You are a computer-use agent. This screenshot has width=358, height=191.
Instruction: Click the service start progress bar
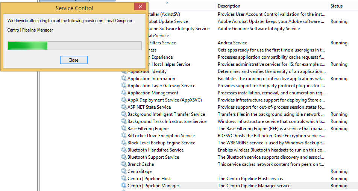tap(74, 46)
